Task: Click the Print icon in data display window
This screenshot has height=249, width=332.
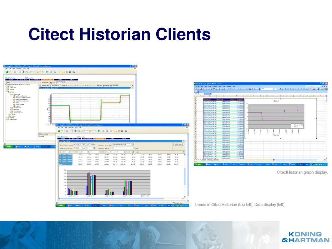Action: click(x=107, y=131)
